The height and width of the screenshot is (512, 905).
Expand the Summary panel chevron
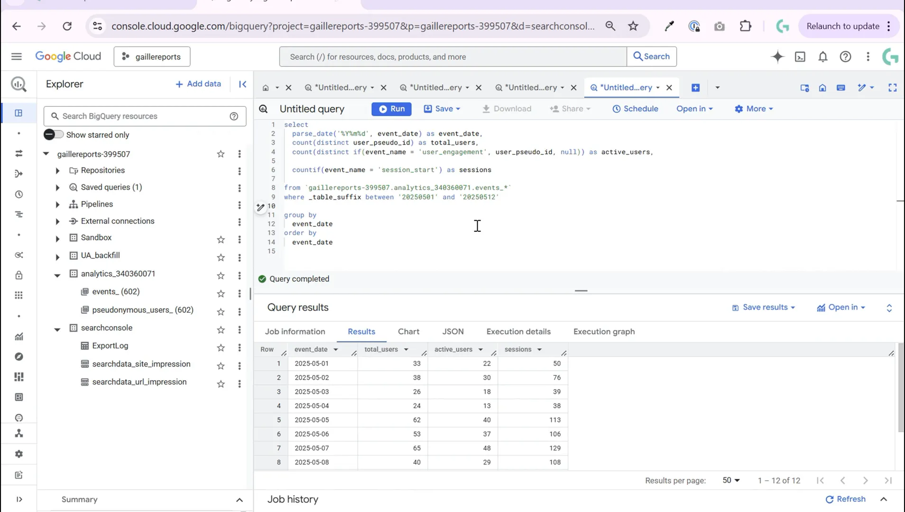click(239, 500)
